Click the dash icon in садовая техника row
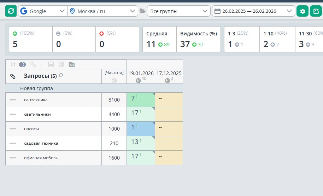The width and height of the screenshot is (323, 196). 13,143
